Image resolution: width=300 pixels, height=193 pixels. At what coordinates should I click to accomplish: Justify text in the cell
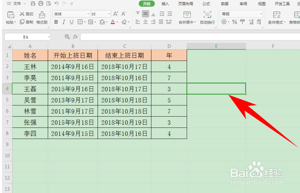click(161, 22)
